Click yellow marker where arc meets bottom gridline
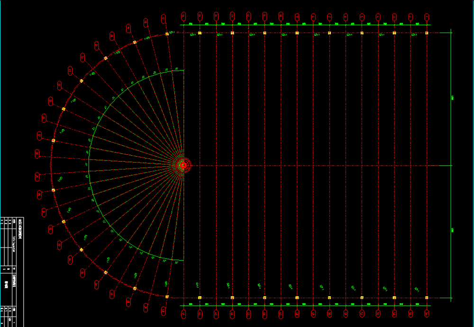The width and height of the screenshot is (474, 327). [167, 297]
